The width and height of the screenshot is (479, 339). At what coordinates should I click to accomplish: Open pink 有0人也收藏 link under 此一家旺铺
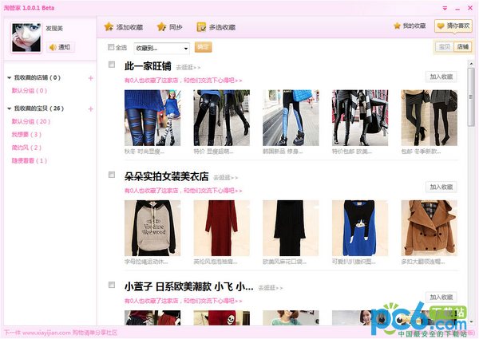pyautogui.click(x=183, y=81)
